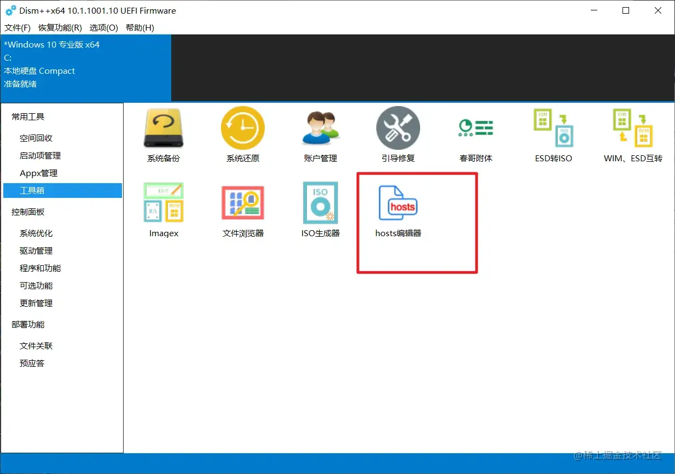675x474 pixels.
Task: Open the WIM、ESD互转 converter icon
Action: [x=633, y=128]
